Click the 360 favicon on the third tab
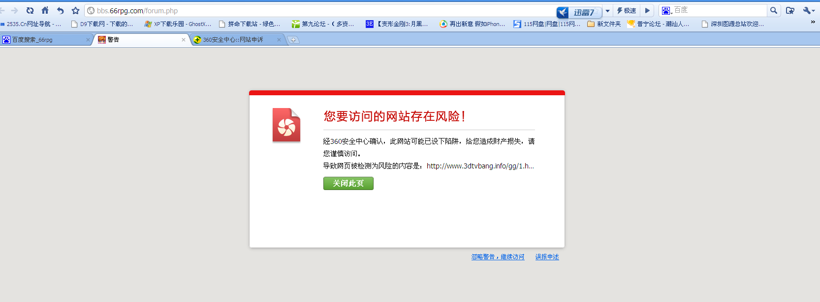Viewport: 820px width, 302px height. pyautogui.click(x=197, y=40)
